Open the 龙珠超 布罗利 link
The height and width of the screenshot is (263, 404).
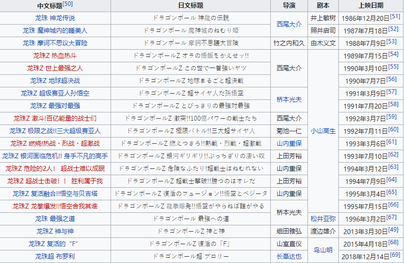pyautogui.click(x=55, y=257)
